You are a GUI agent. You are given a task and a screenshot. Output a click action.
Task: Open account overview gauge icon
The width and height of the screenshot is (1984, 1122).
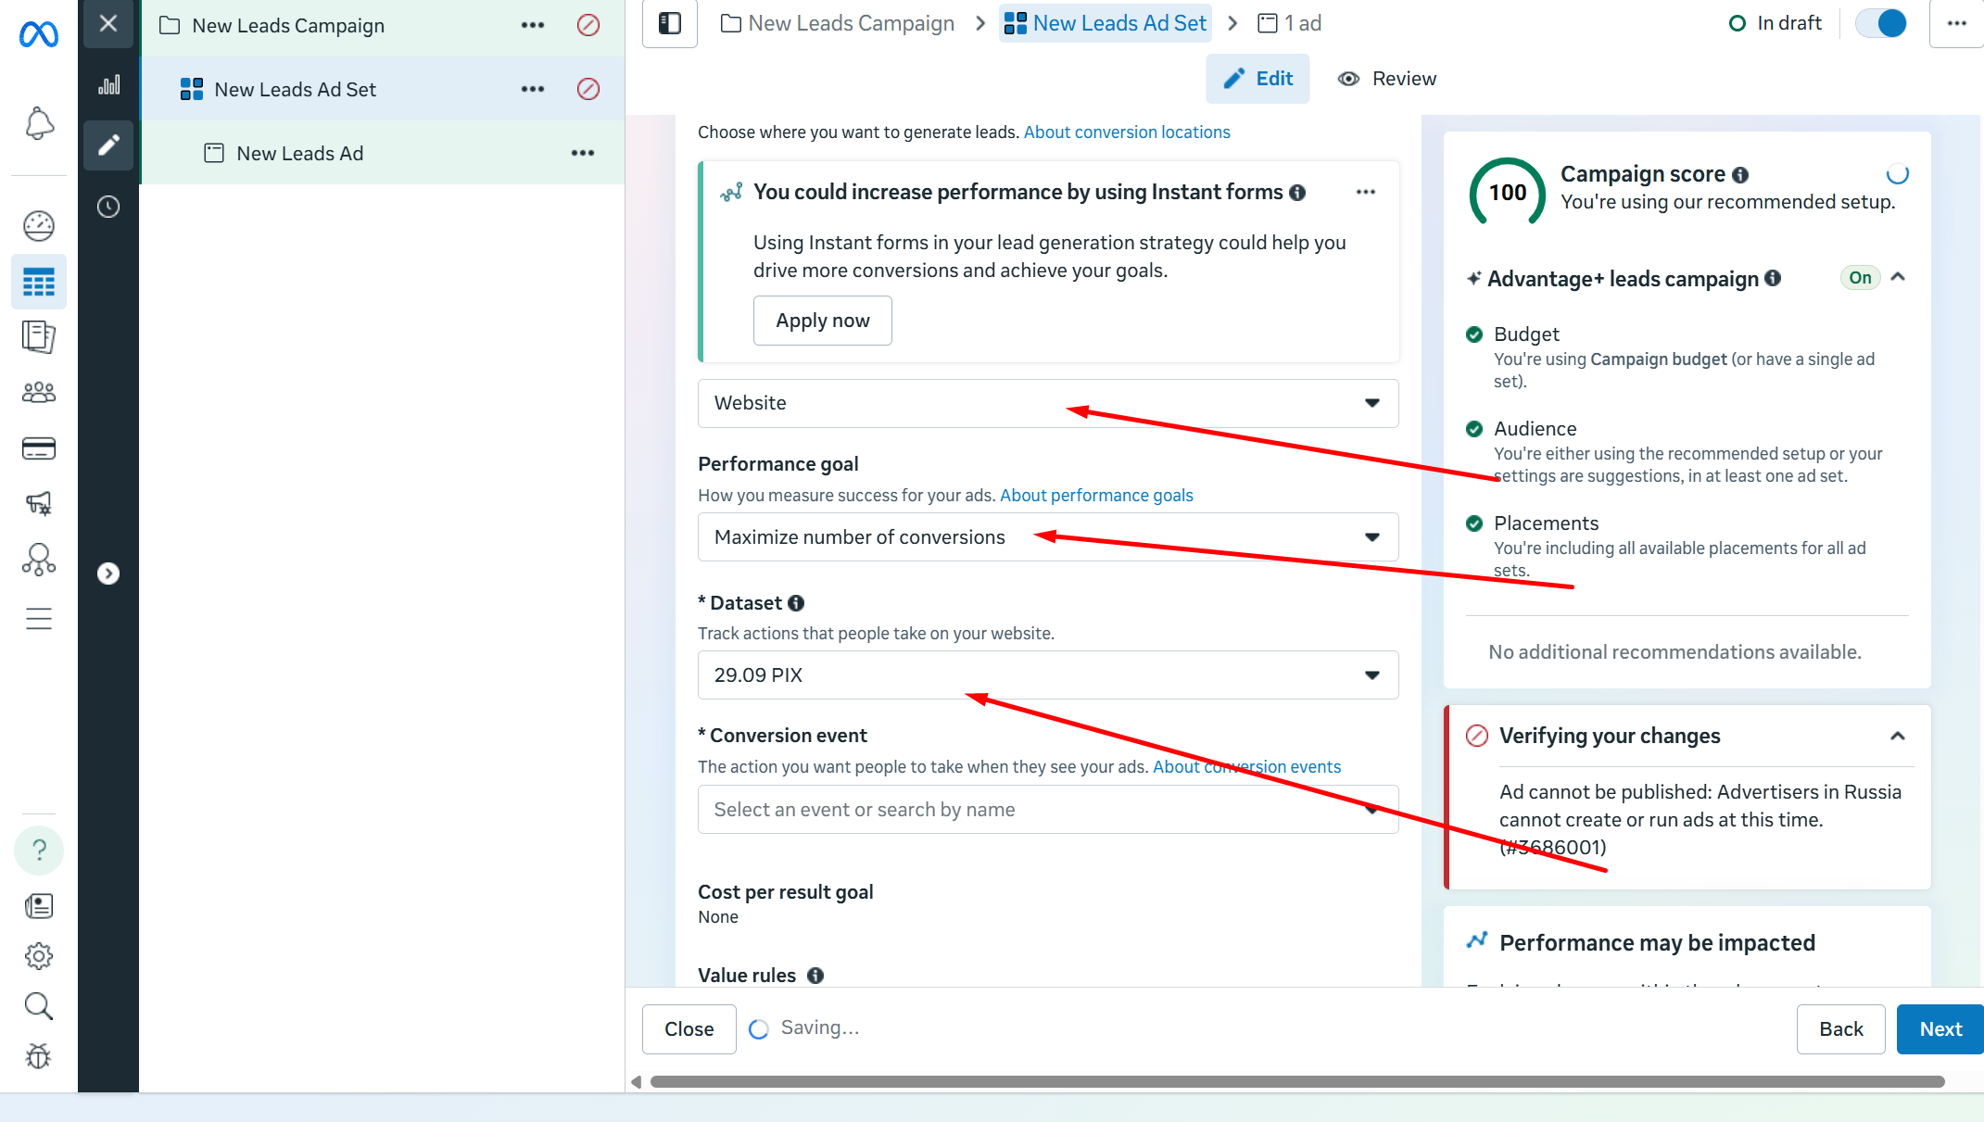[39, 225]
